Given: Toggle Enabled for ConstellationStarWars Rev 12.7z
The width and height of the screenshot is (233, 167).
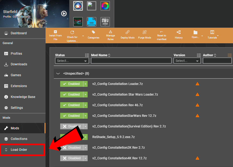Looking at the screenshot, I should coord(72,116).
